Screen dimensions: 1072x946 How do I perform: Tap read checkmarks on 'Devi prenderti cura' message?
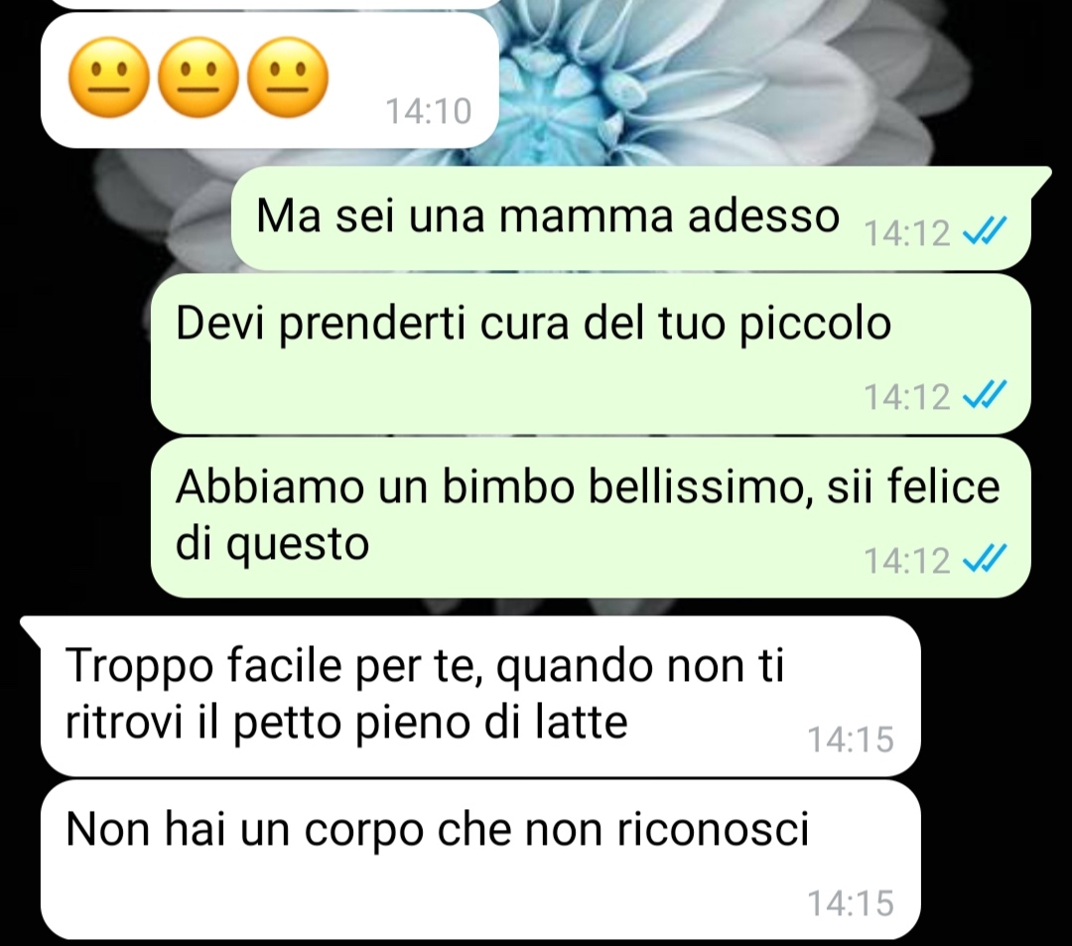coord(985,394)
